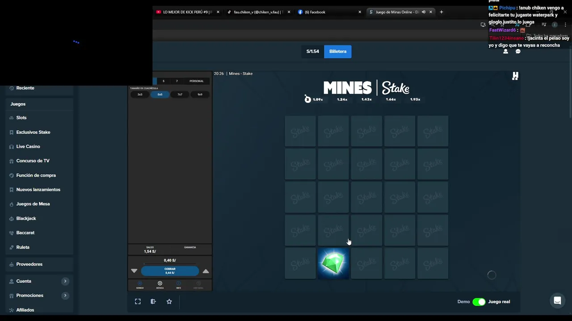Reveal the tile left of the green gem

point(300,263)
